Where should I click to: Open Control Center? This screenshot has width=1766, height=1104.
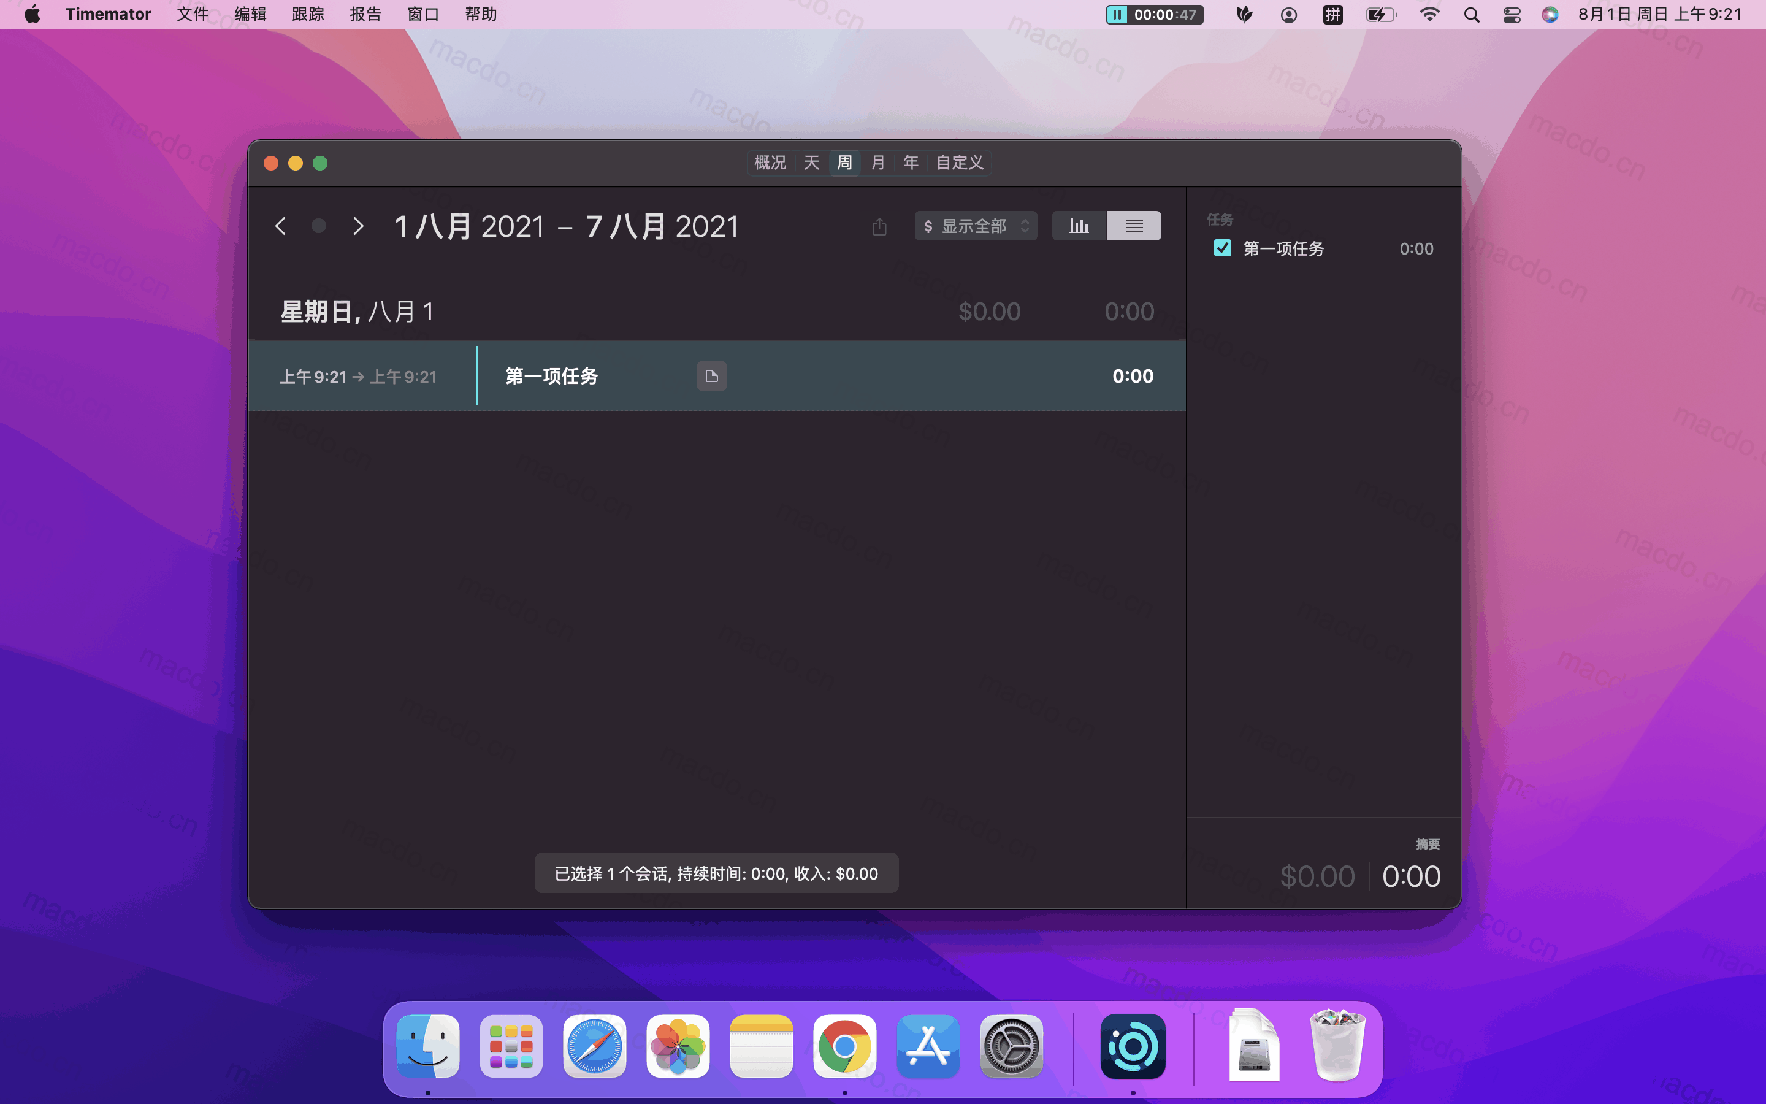(1512, 15)
